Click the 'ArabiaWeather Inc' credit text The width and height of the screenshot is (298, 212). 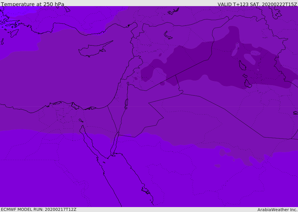277,210
